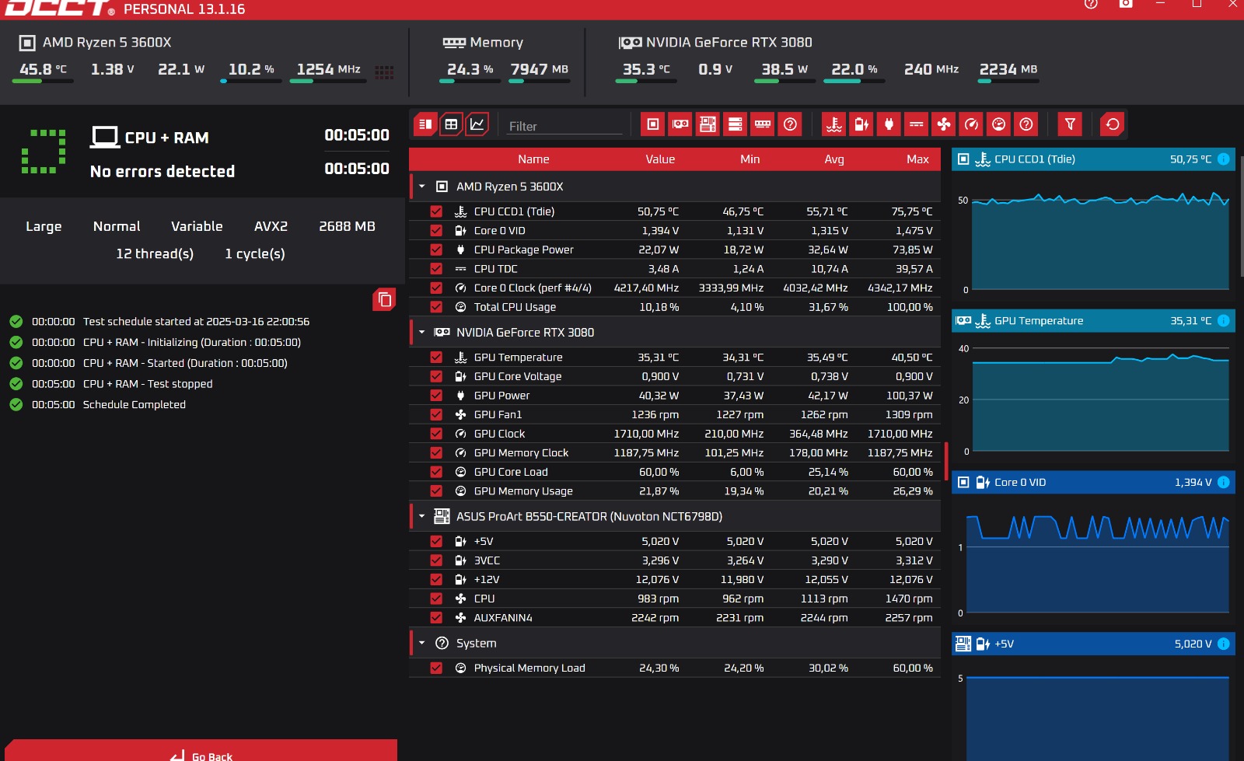Collapse the ASUS ProArt B550-CREATOR group
The image size is (1244, 761).
(x=422, y=517)
